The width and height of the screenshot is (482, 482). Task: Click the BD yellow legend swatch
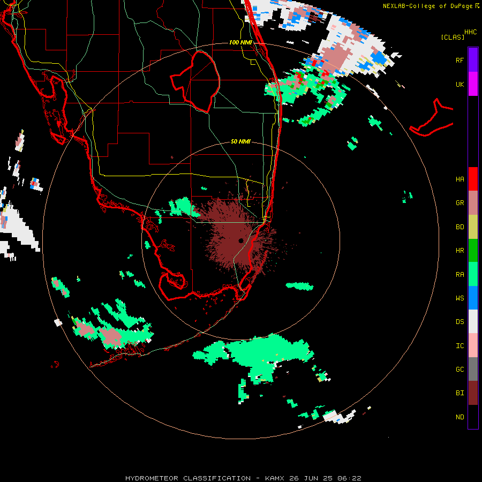473,227
